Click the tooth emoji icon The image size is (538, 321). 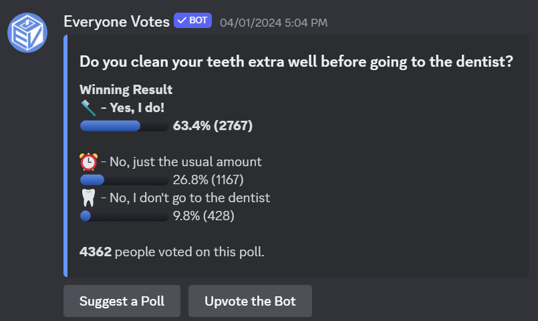[x=88, y=198]
